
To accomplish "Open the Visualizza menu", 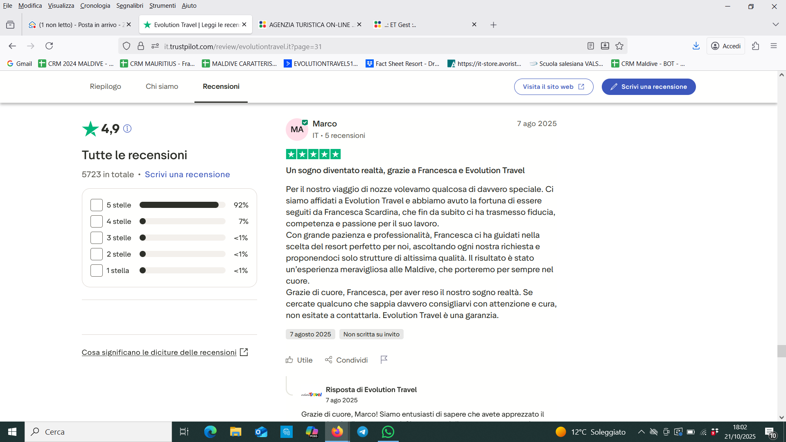I will [x=61, y=6].
